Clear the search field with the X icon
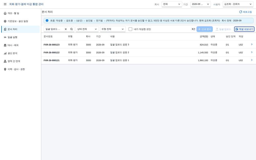 point(66,29)
